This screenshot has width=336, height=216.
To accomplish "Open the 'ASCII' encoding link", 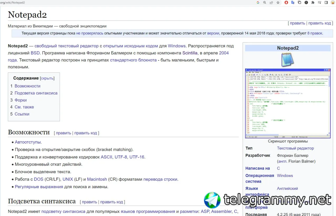I will (107, 157).
